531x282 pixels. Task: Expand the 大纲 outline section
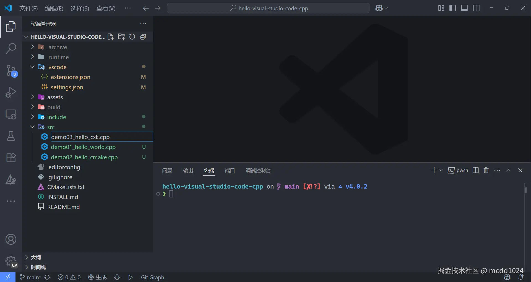coord(87,257)
